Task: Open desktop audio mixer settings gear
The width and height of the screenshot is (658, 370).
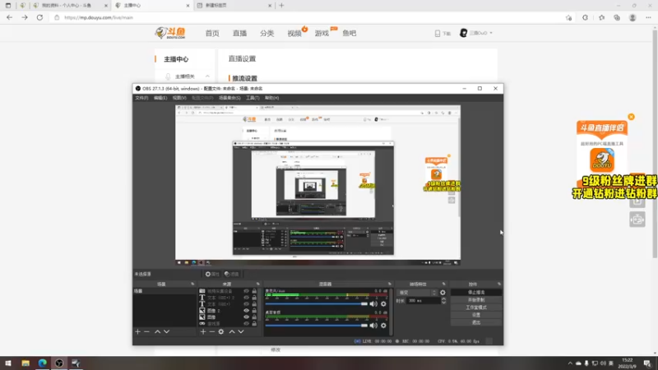Action: pos(383,325)
